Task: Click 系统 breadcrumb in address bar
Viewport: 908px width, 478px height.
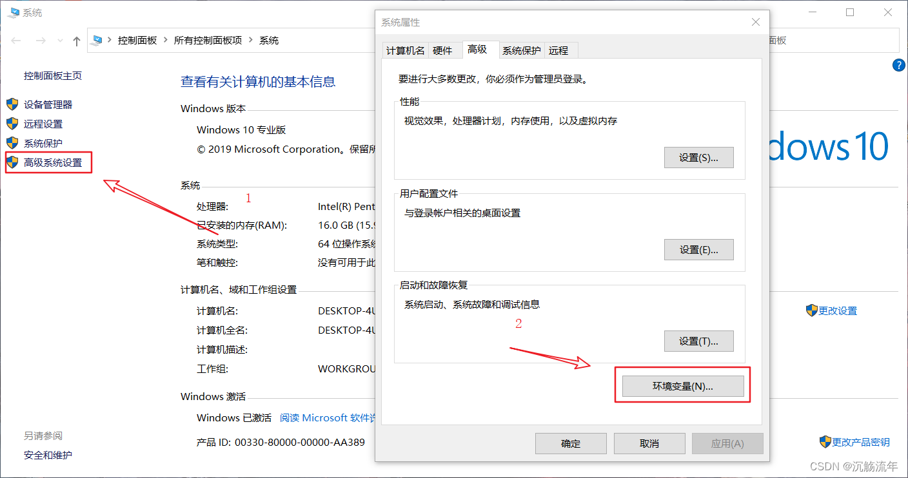Action: tap(269, 40)
